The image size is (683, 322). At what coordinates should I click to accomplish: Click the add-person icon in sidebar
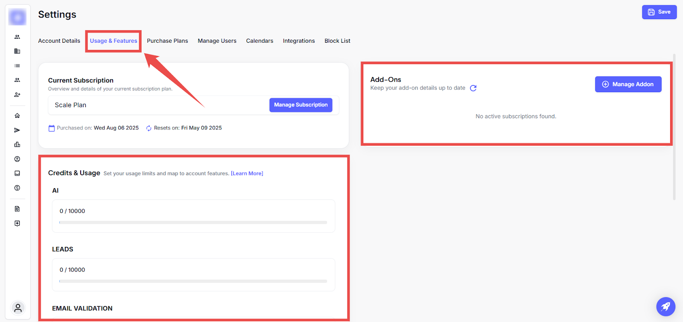(x=17, y=94)
